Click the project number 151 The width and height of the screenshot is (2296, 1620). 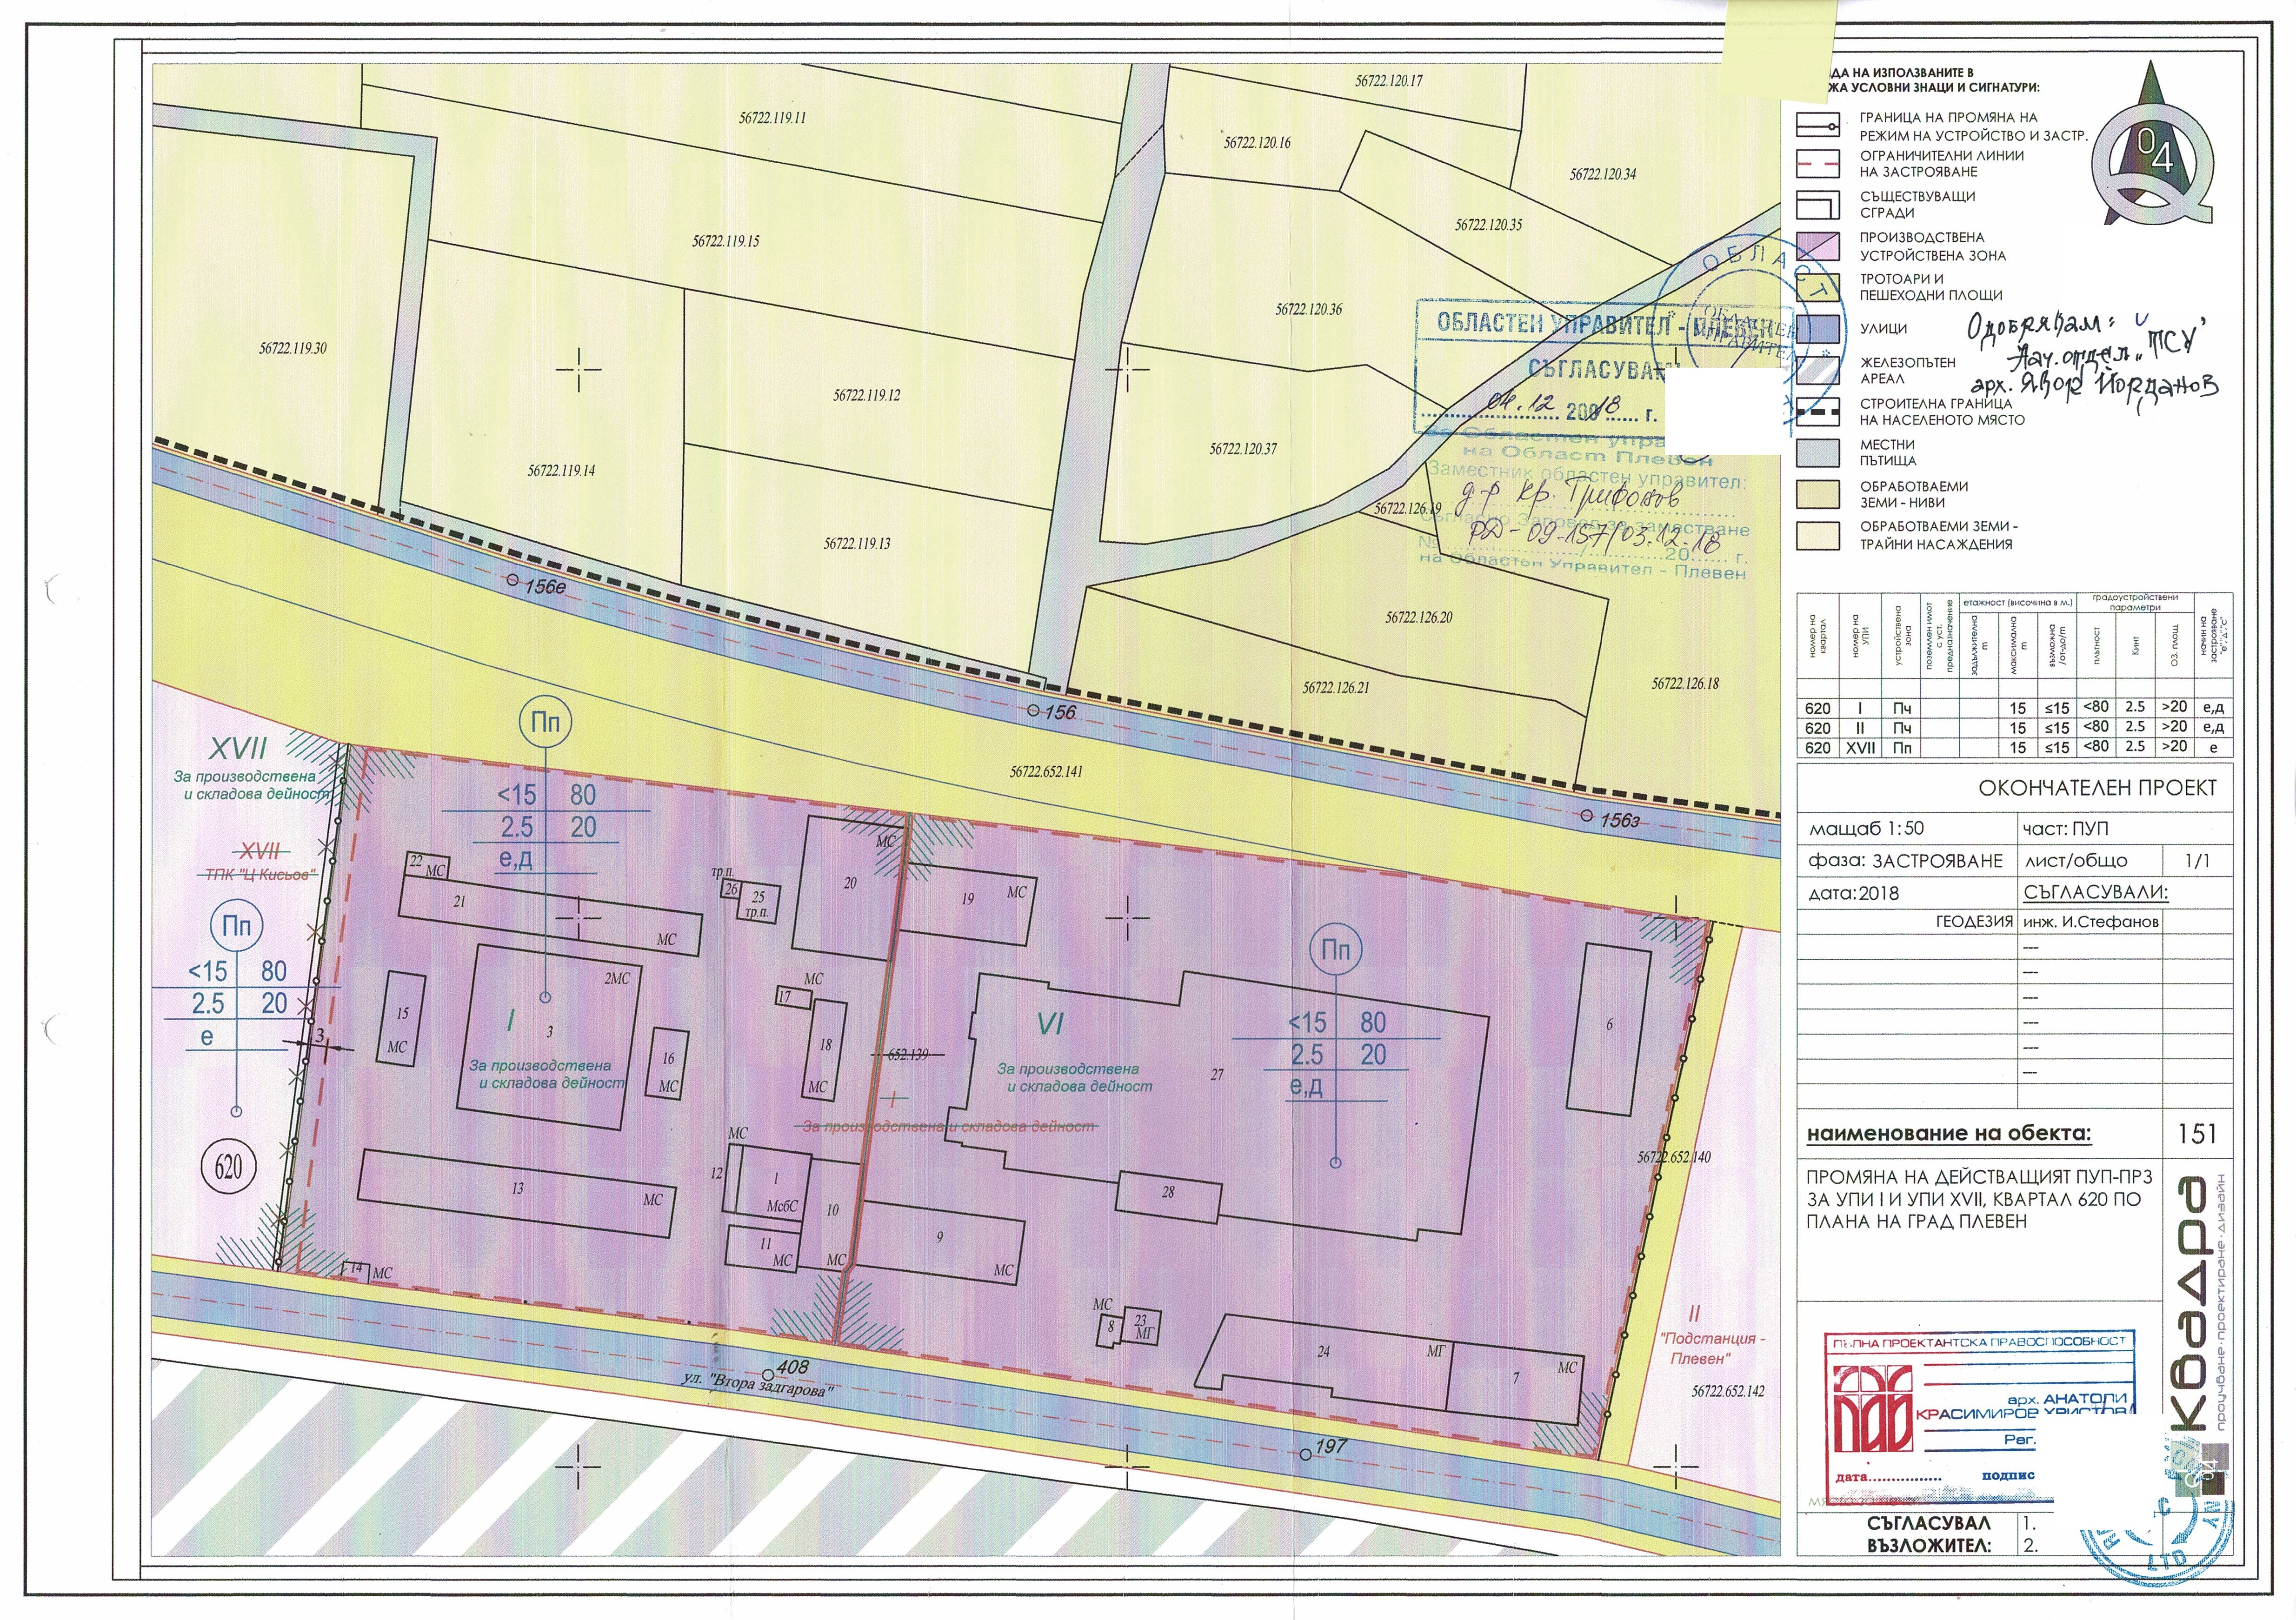coord(2197,1134)
